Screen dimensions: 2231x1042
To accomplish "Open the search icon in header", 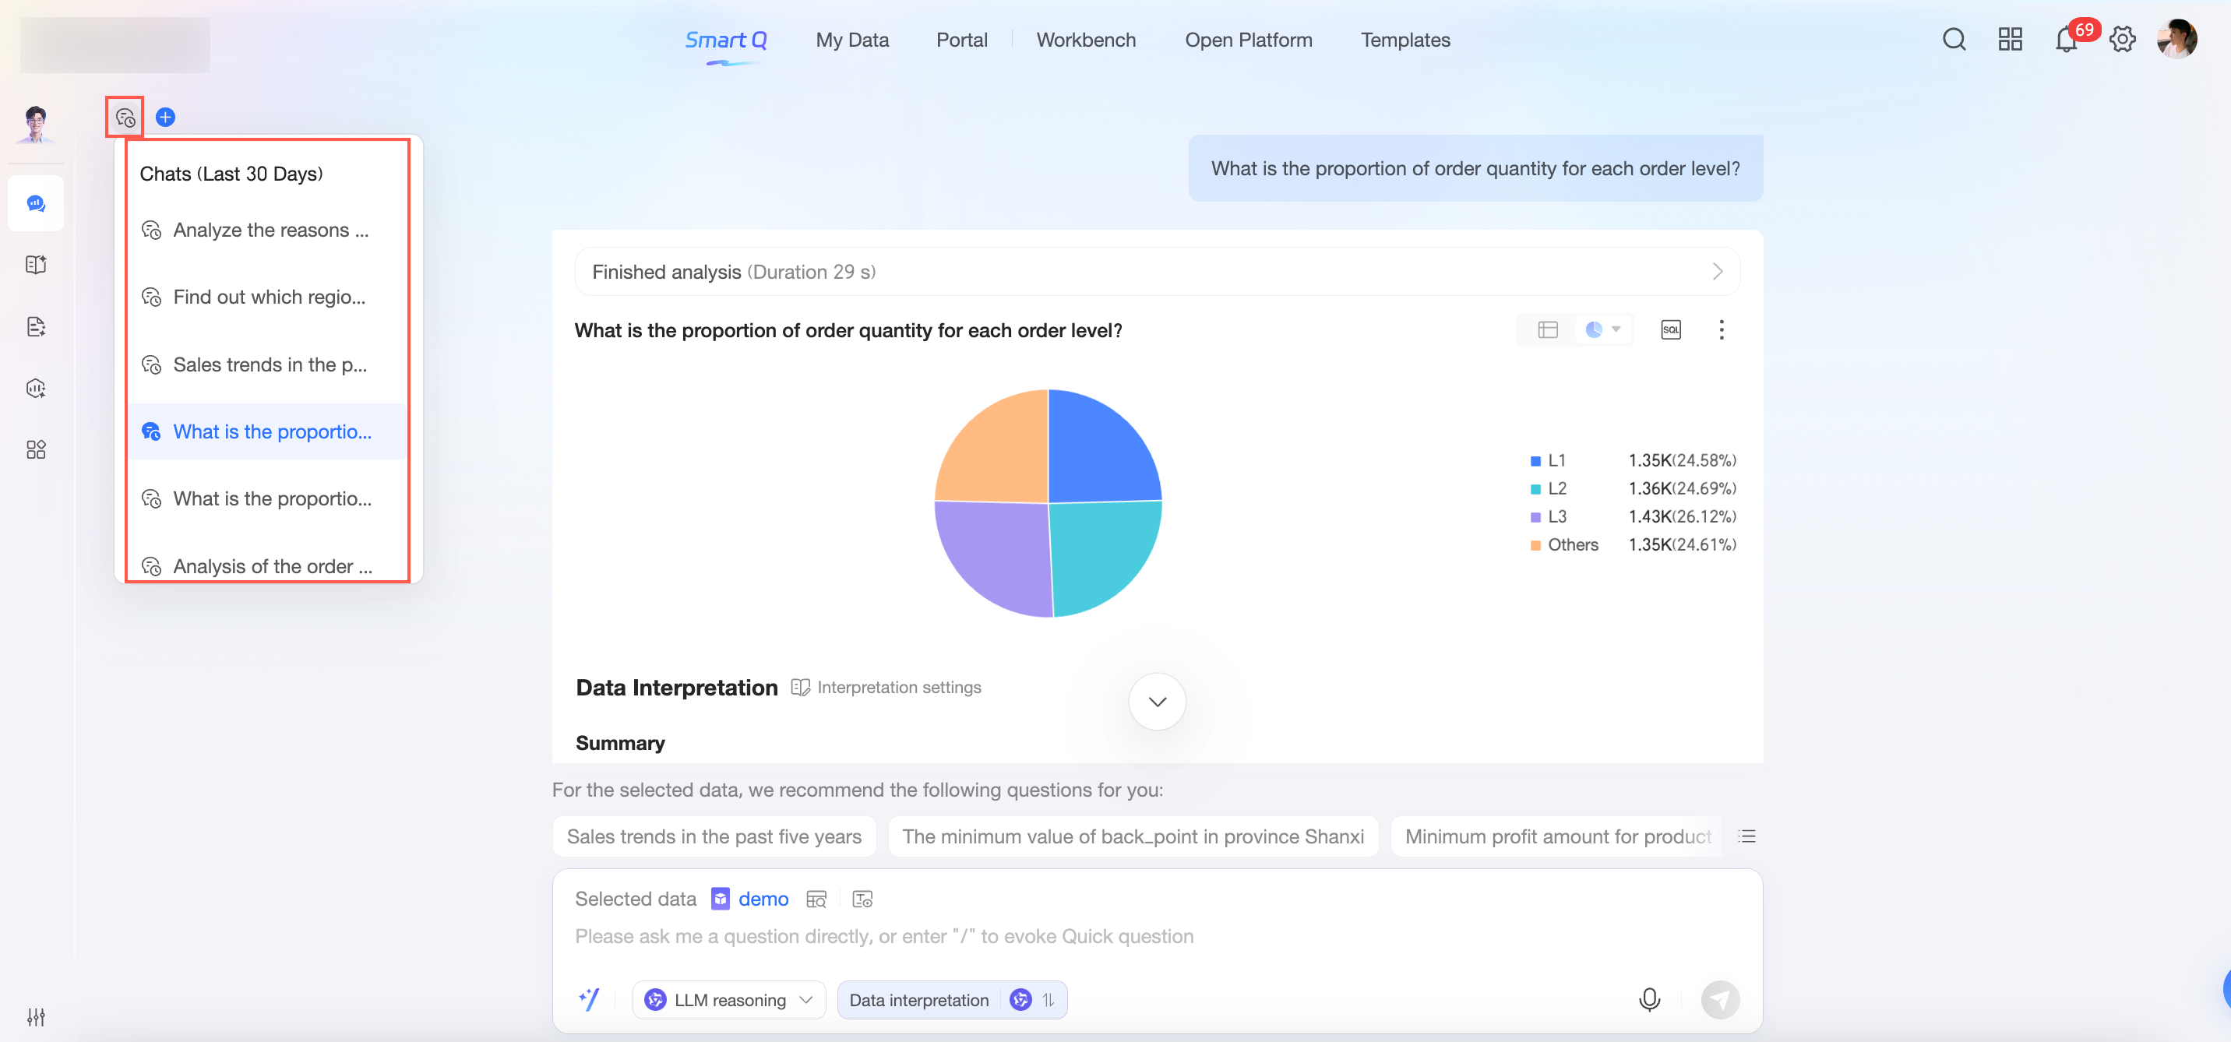I will pyautogui.click(x=1954, y=40).
